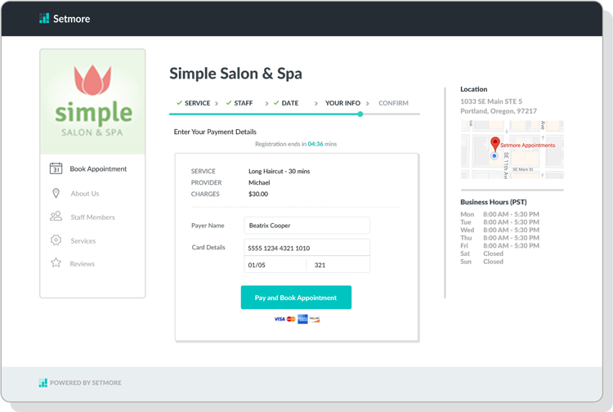Viewport: 613px width, 412px height.
Task: Click the Portland, Oregon, 97217 address line
Action: [x=499, y=111]
